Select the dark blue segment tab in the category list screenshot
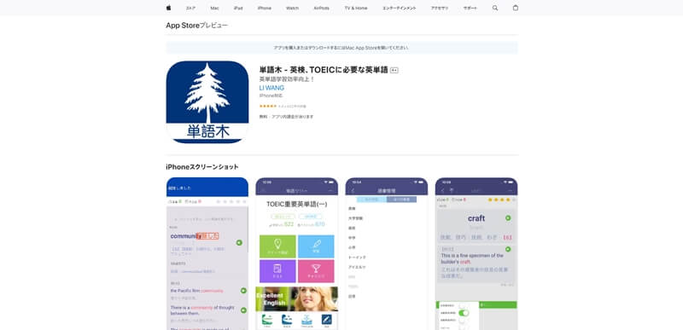 coord(401,200)
